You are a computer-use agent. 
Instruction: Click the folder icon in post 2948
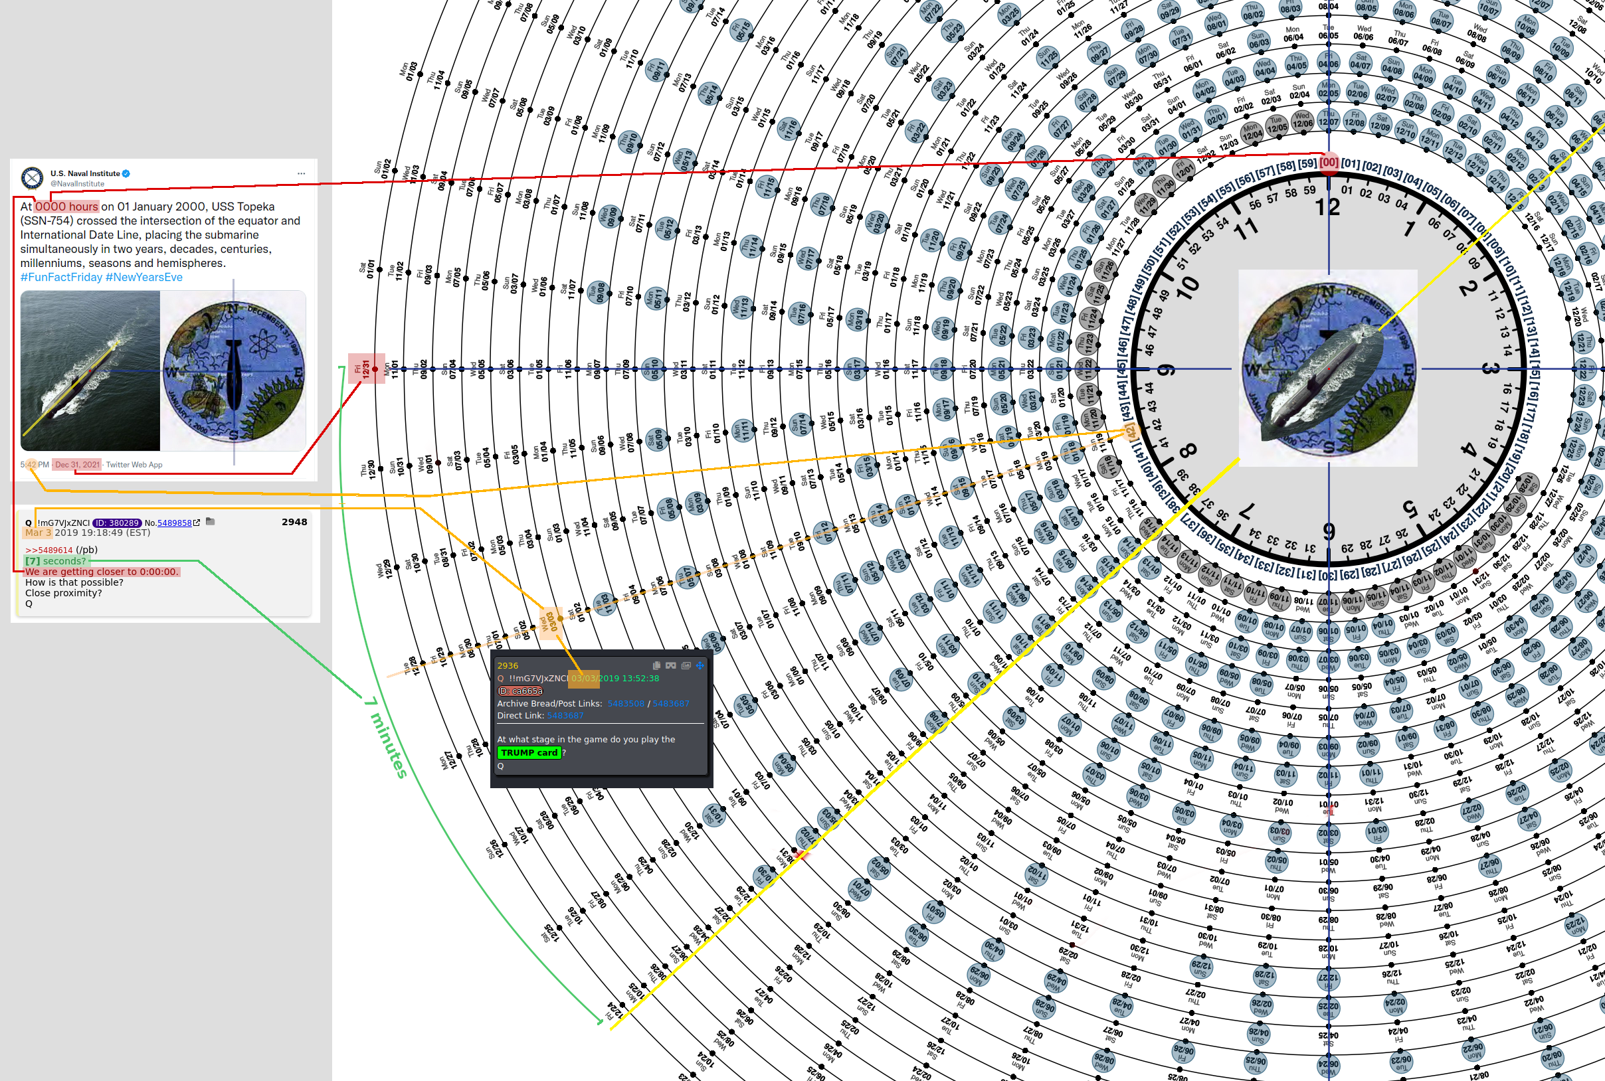click(x=211, y=522)
